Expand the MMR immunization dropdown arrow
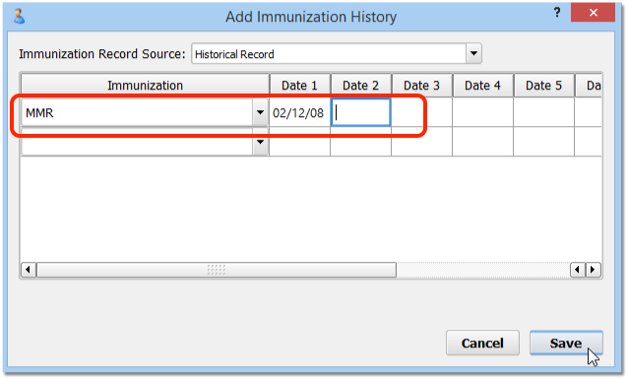Image resolution: width=628 pixels, height=379 pixels. coord(260,112)
